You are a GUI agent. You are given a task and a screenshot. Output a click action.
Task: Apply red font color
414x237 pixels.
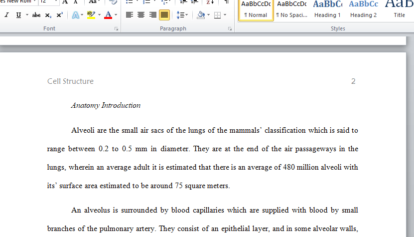click(x=108, y=15)
